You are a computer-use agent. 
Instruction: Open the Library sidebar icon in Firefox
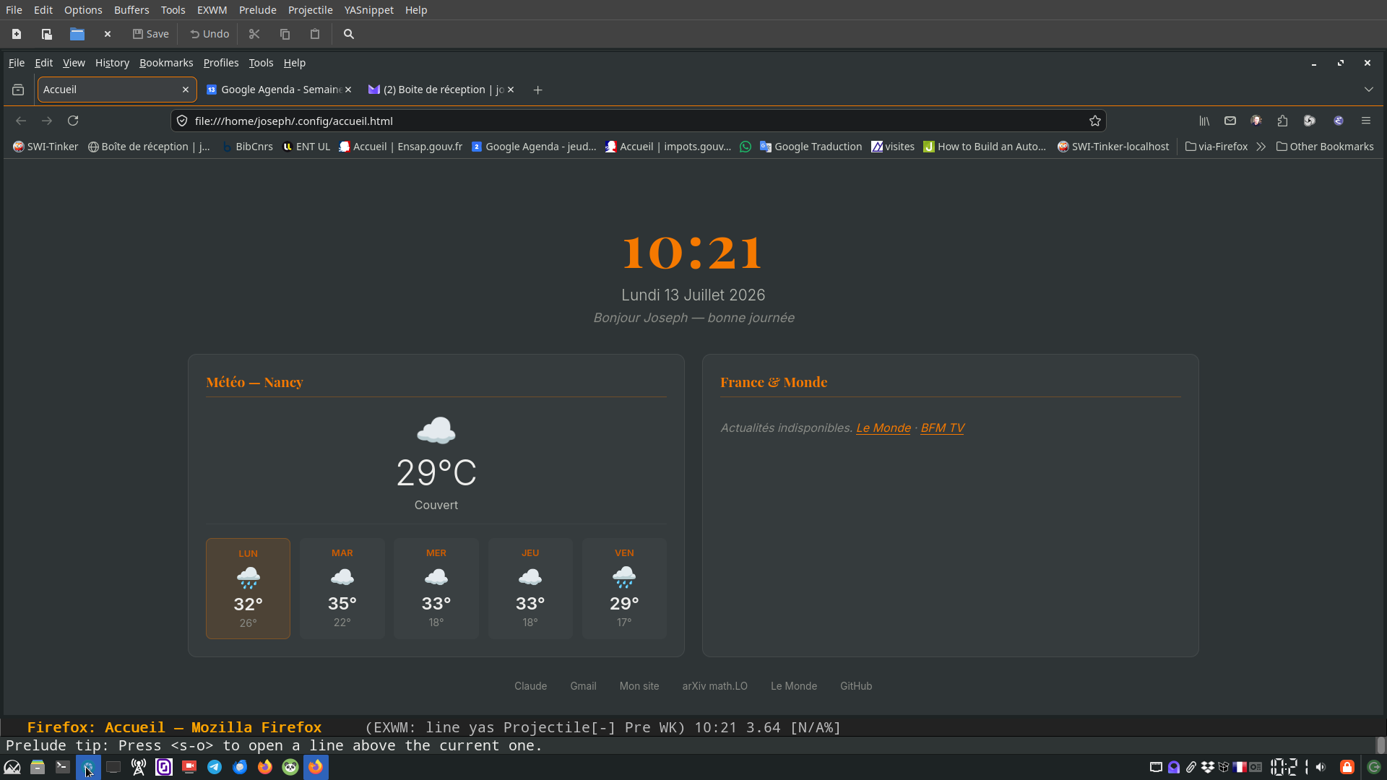pos(1204,121)
